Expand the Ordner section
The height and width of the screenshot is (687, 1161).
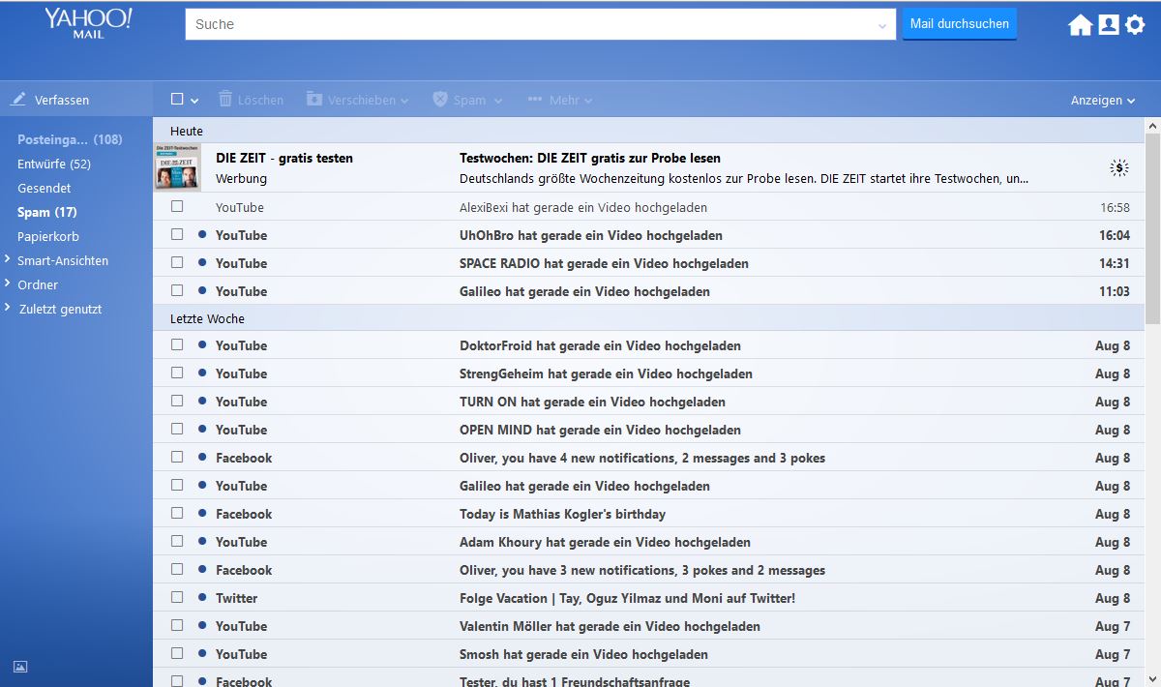tap(8, 284)
